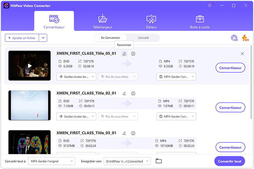This screenshot has height=169, width=254.
Task: Open the output folder icon
Action: [158, 161]
